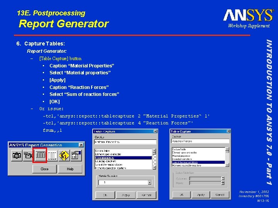Select Element types and nodes in Material Properties dialog

tap(123, 154)
